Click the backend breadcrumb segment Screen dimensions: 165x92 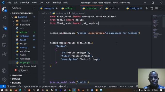(x=45, y=13)
